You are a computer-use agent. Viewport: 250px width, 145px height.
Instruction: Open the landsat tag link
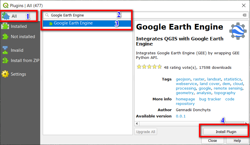point(214,79)
